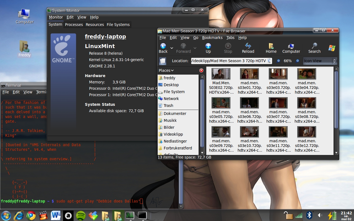Open Forbrukeratferd bookmark in sidebar

(178, 148)
